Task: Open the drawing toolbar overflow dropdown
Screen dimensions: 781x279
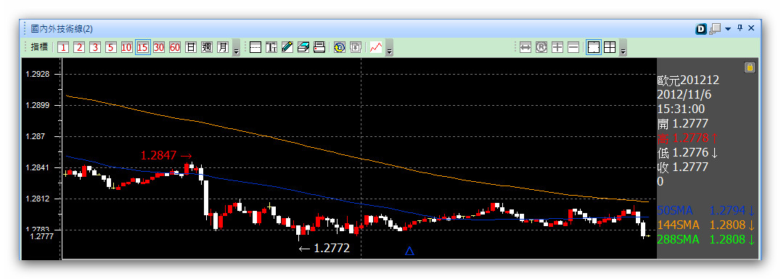Action: click(390, 49)
